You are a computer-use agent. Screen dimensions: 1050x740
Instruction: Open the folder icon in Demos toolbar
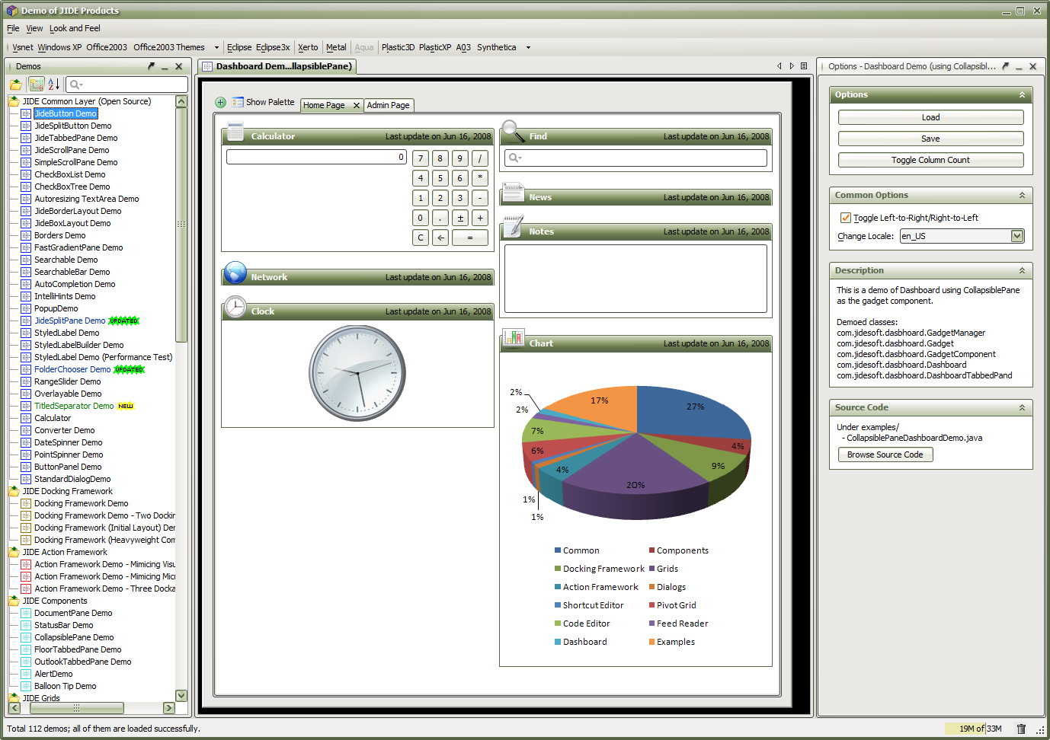(x=16, y=84)
